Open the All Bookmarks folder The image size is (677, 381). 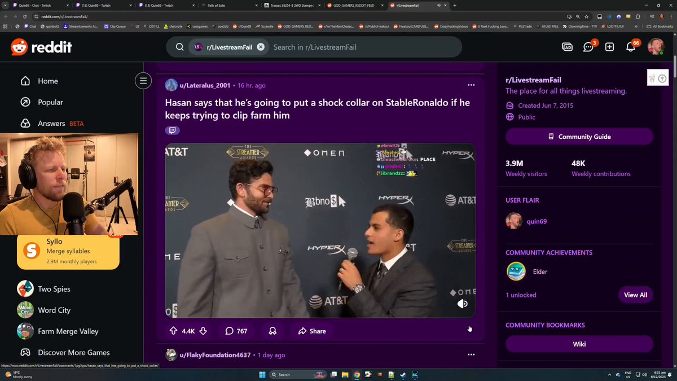660,27
